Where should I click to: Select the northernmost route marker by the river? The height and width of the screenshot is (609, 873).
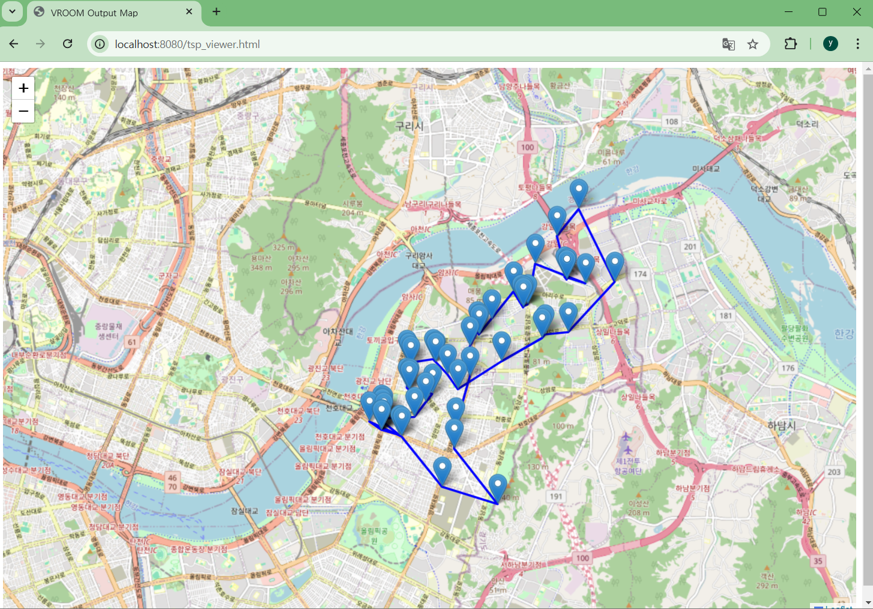click(578, 193)
